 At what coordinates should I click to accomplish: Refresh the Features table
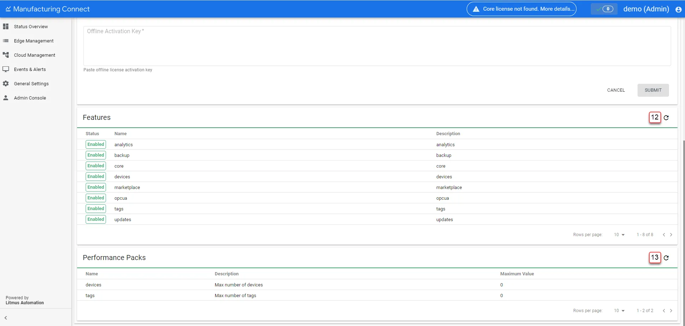coord(666,117)
